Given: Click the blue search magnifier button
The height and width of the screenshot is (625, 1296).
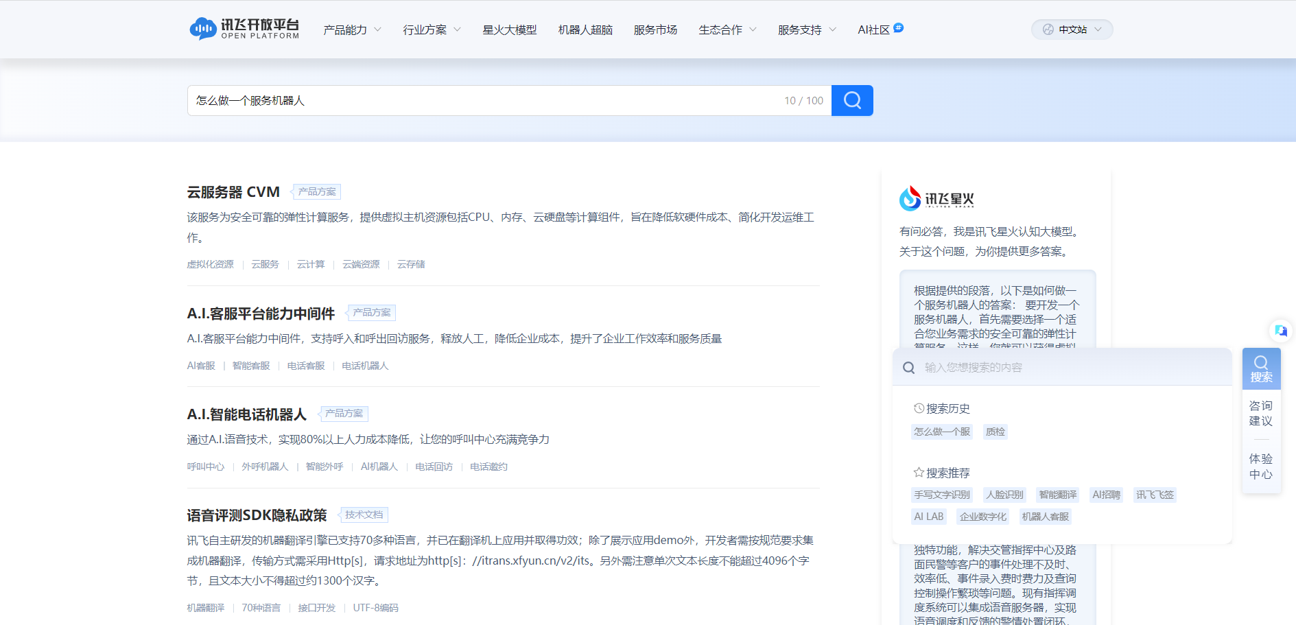Looking at the screenshot, I should pyautogui.click(x=852, y=100).
